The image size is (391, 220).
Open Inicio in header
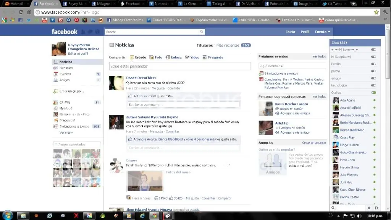(x=291, y=32)
